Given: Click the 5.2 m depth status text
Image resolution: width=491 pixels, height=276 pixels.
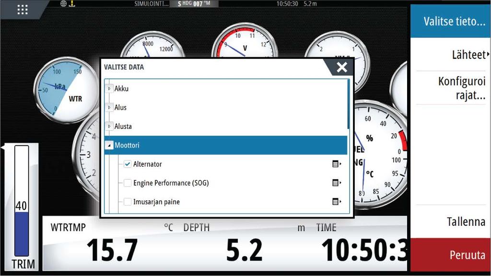Looking at the screenshot, I should tap(310, 4).
